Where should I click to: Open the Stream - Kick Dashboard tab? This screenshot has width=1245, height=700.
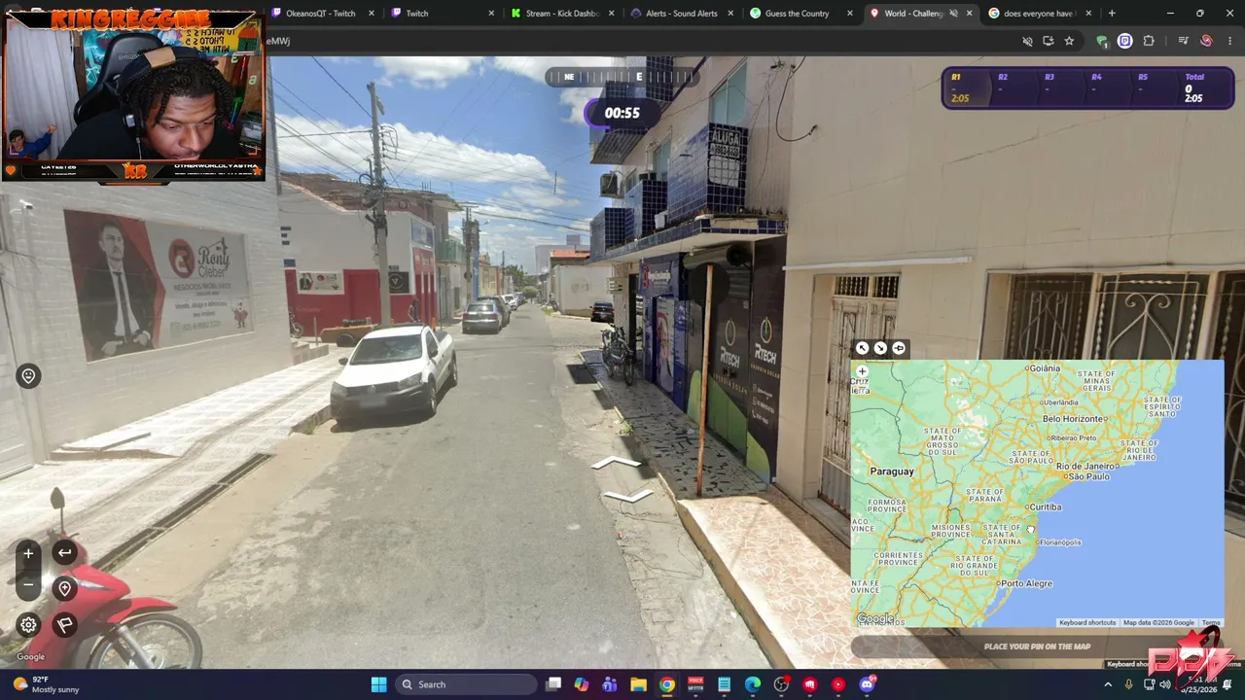coord(561,14)
